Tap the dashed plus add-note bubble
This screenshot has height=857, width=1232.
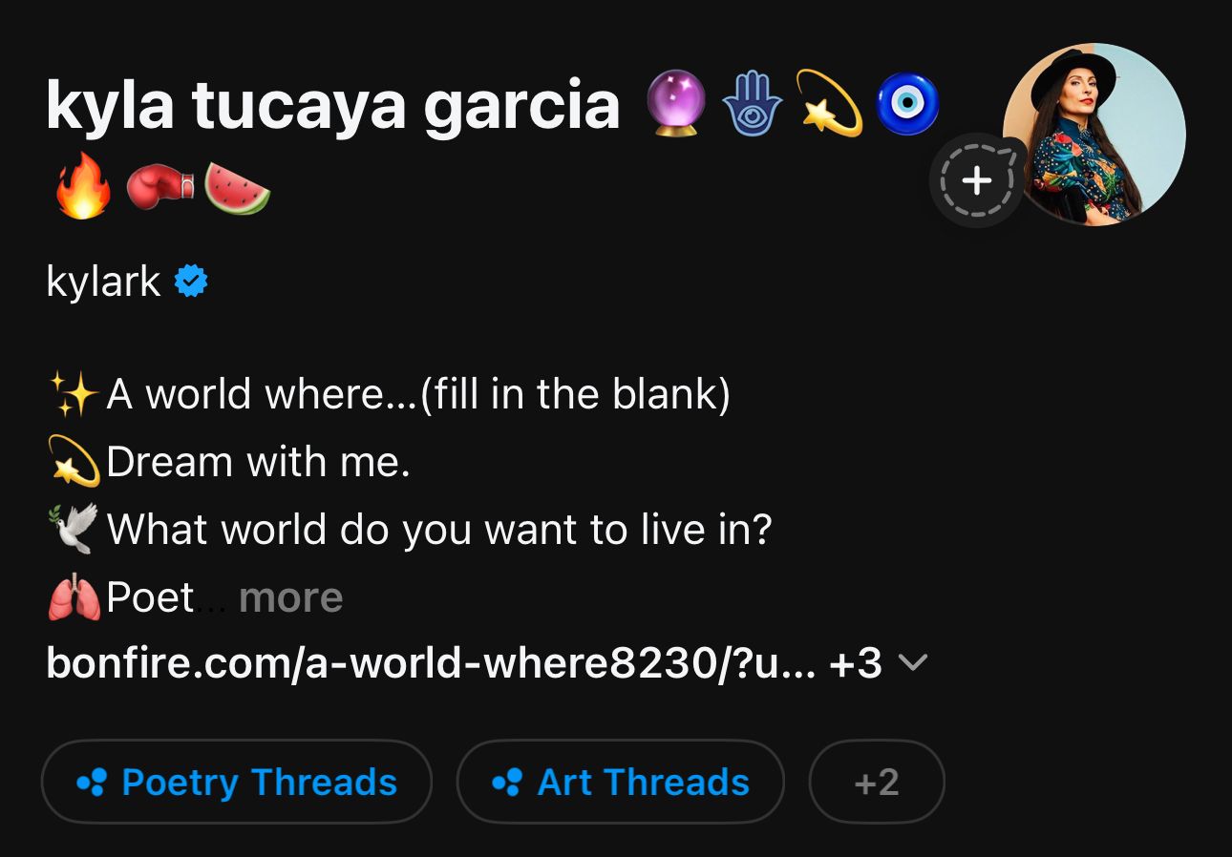tap(976, 180)
